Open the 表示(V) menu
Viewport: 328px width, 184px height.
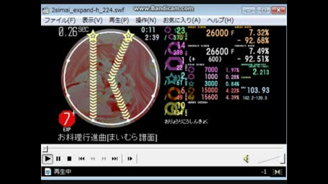92,20
